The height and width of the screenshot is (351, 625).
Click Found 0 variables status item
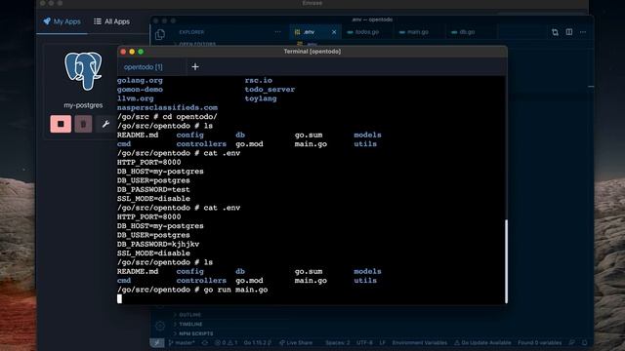pos(539,342)
